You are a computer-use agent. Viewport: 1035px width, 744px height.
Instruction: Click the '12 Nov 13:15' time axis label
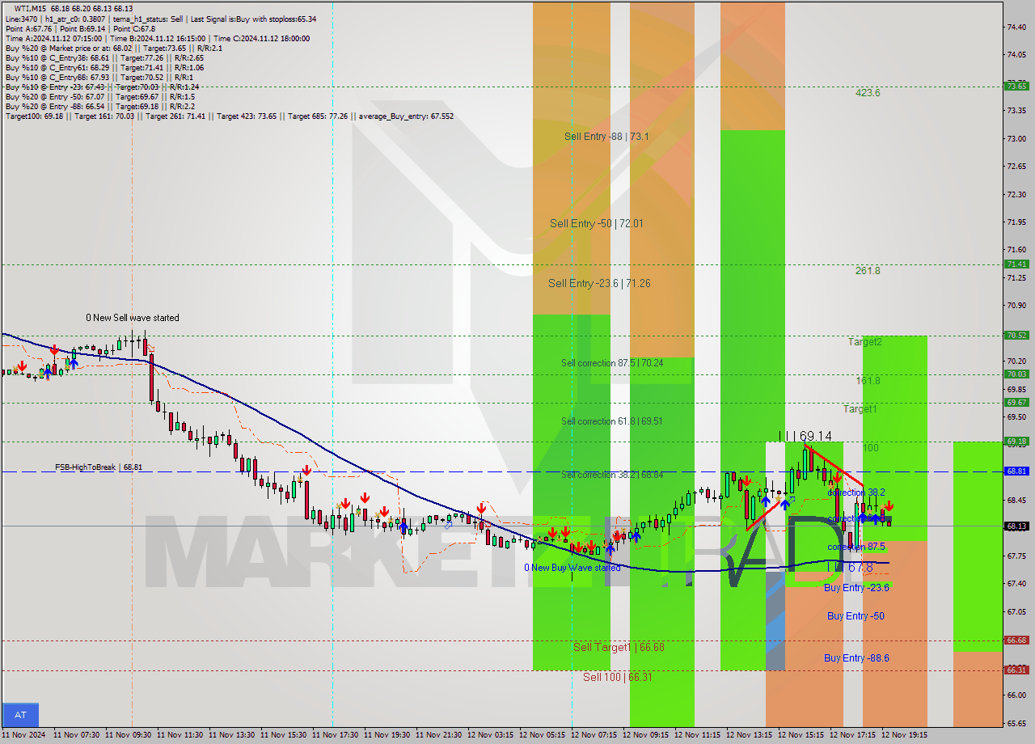[750, 735]
